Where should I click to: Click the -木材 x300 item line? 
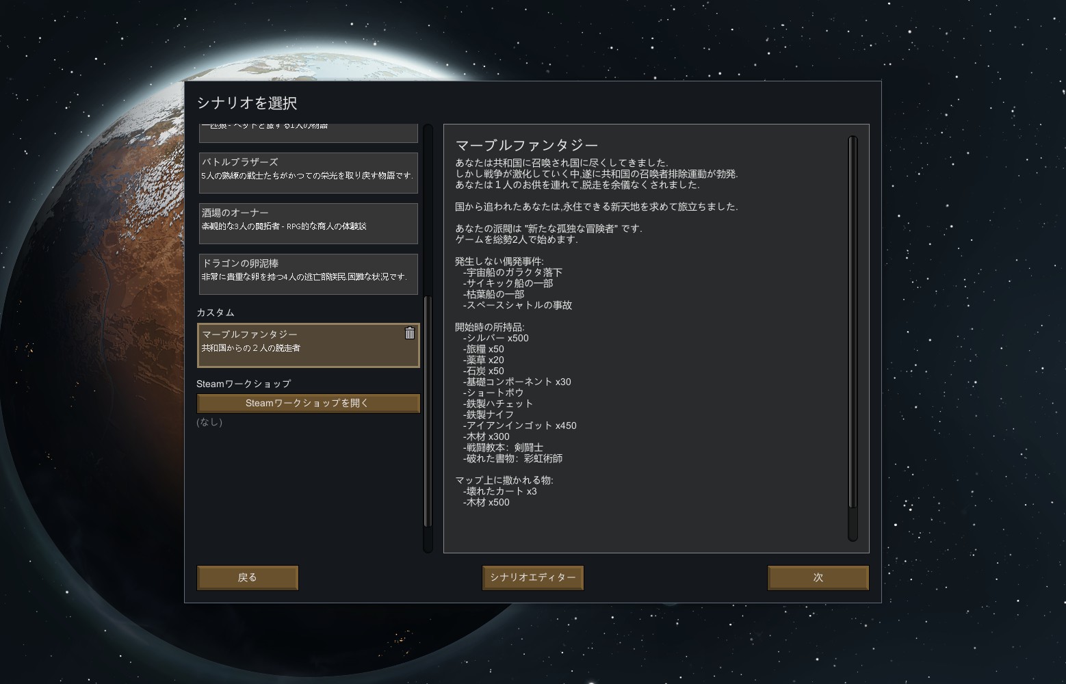coord(486,436)
